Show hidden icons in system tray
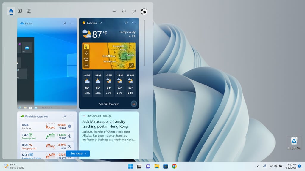The height and width of the screenshot is (171, 305). point(258,166)
